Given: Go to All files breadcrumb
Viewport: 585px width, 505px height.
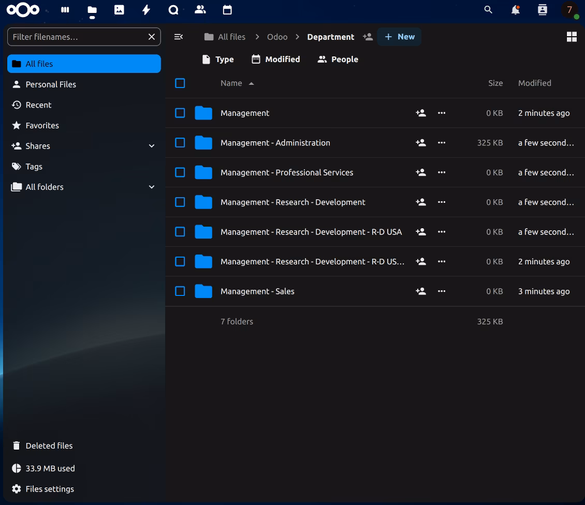Looking at the screenshot, I should pyautogui.click(x=225, y=37).
